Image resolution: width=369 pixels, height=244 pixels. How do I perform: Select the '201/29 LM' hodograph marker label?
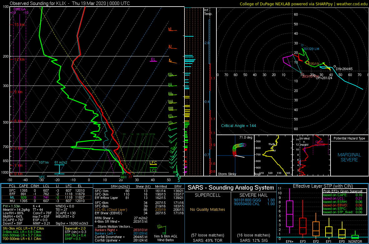pos(311,49)
